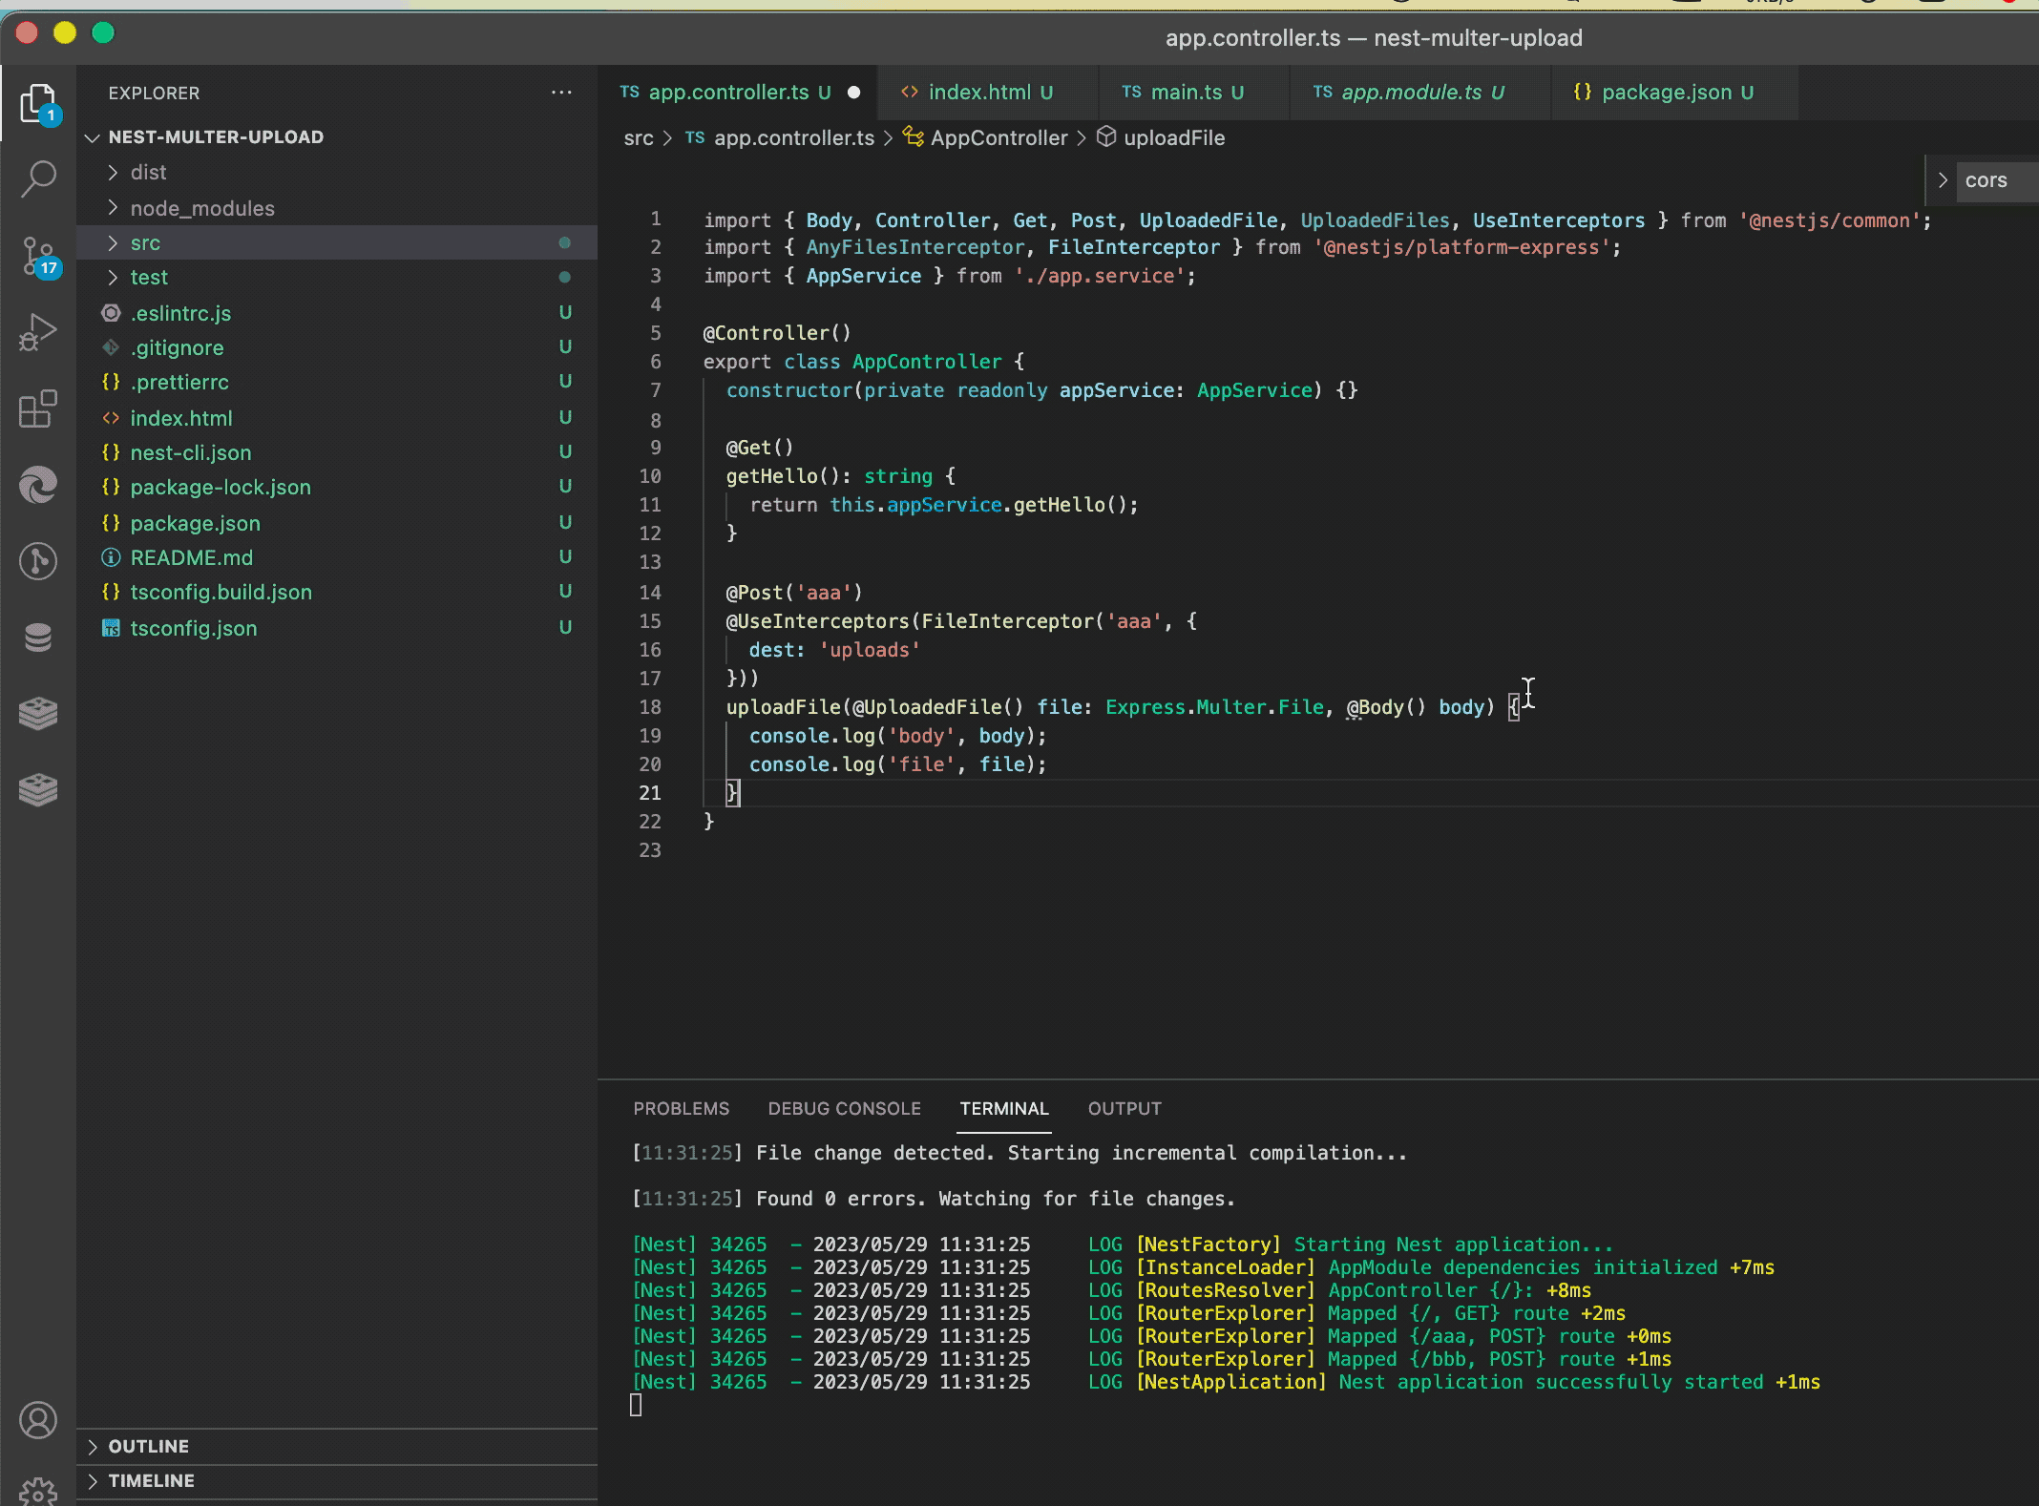Switch to the PROBLEMS panel tab

click(x=681, y=1108)
